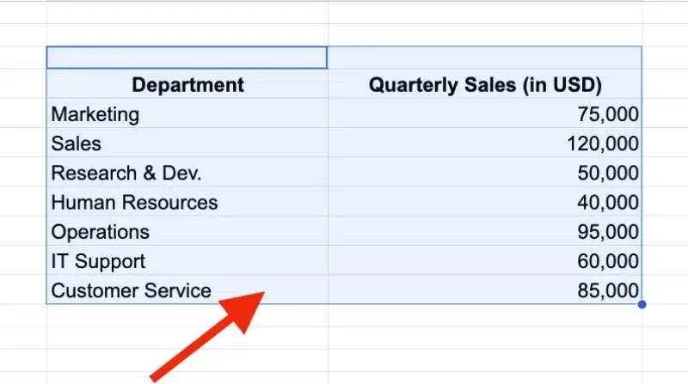
Task: Click the empty active cell above Department
Action: pos(187,58)
